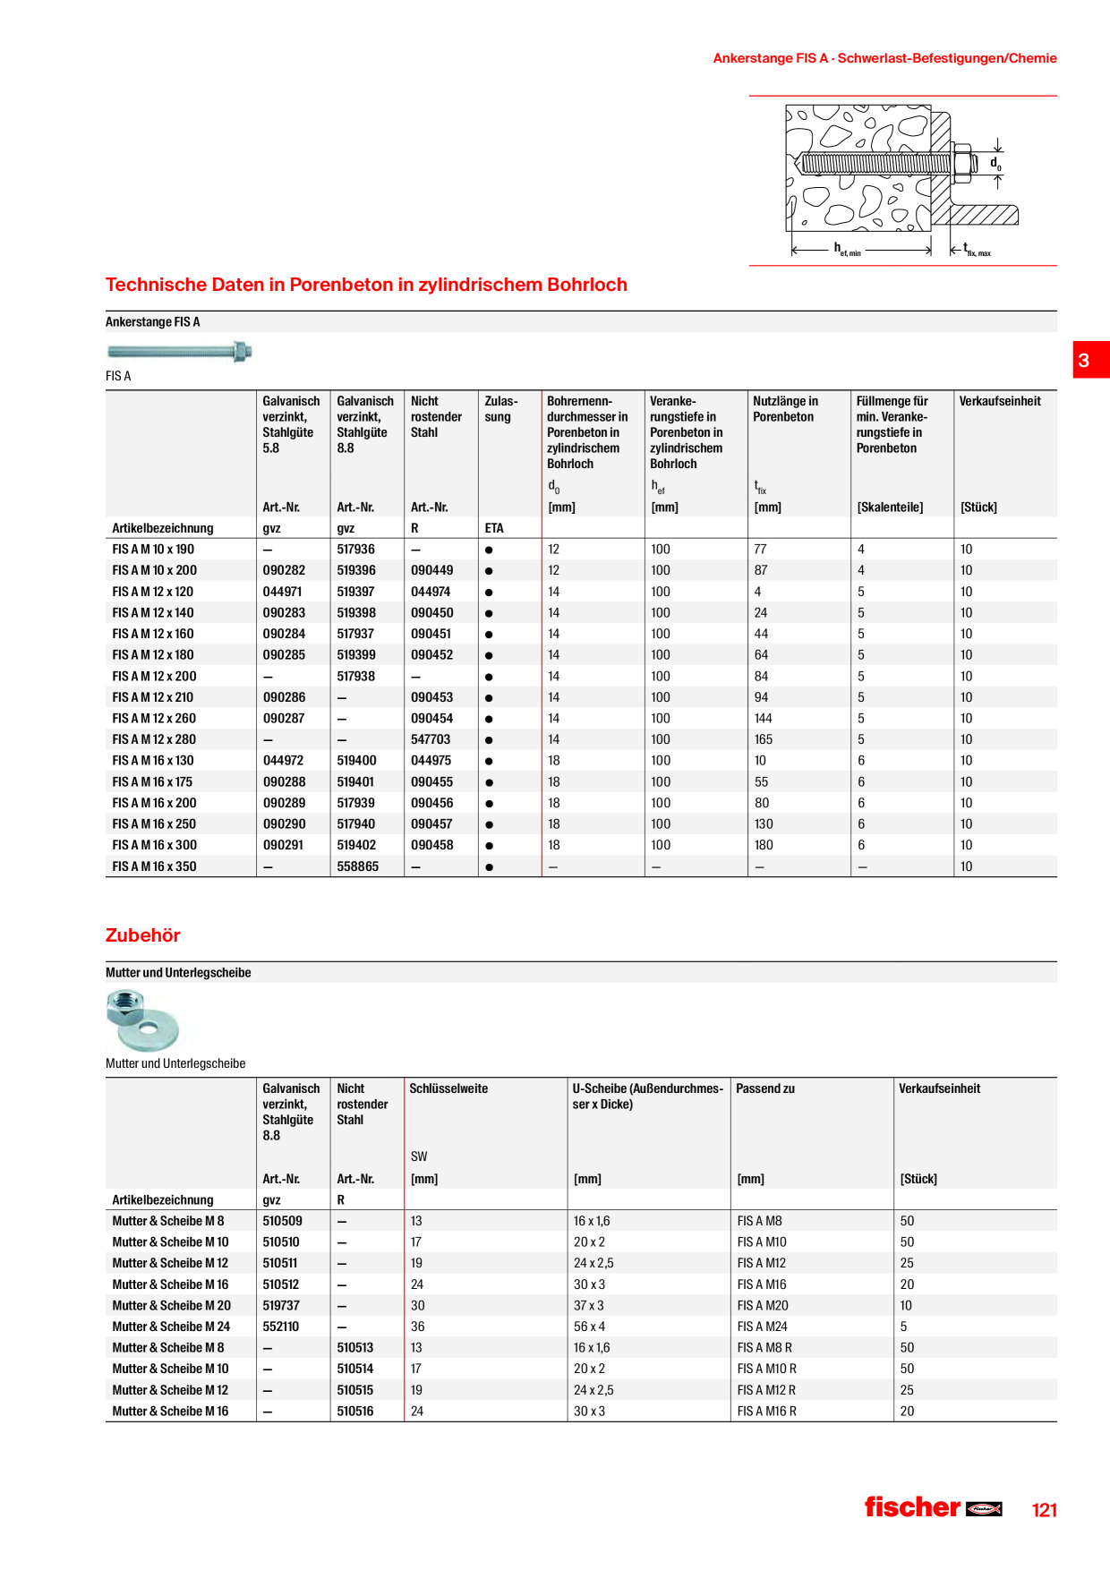
Task: Click article number 517940
Action: pyautogui.click(x=355, y=824)
